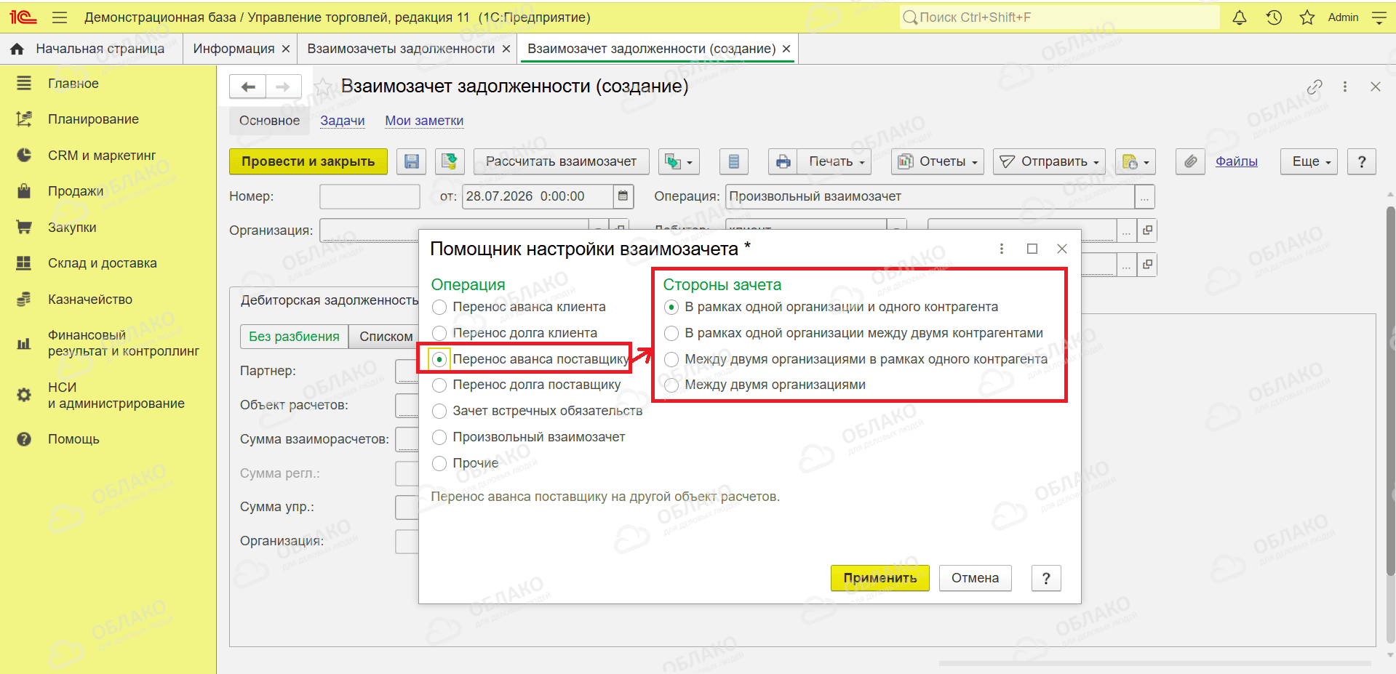Select Прочие operation option
This screenshot has width=1396, height=674.
pos(439,464)
